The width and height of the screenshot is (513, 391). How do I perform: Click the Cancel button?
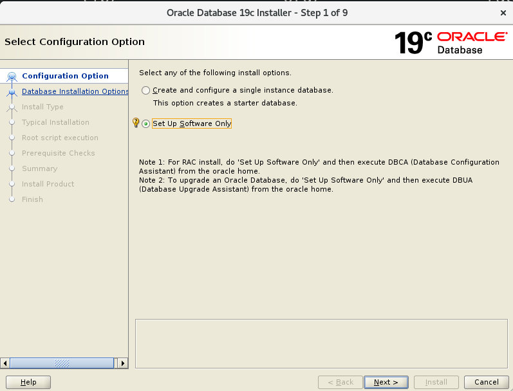pyautogui.click(x=487, y=382)
